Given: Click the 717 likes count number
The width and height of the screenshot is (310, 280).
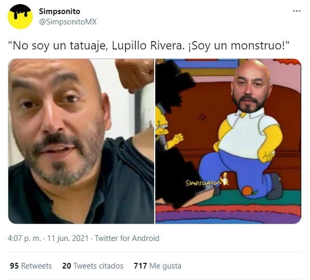Looking at the screenshot, I should (140, 266).
